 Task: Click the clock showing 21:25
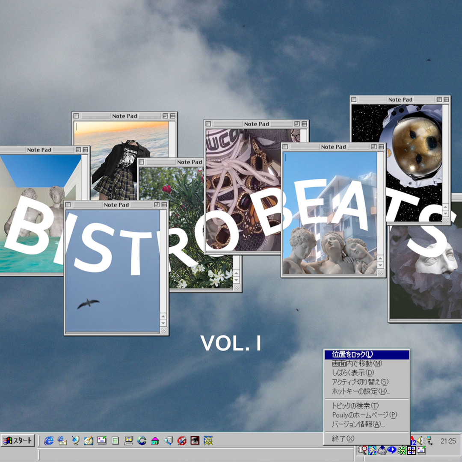tap(448, 441)
